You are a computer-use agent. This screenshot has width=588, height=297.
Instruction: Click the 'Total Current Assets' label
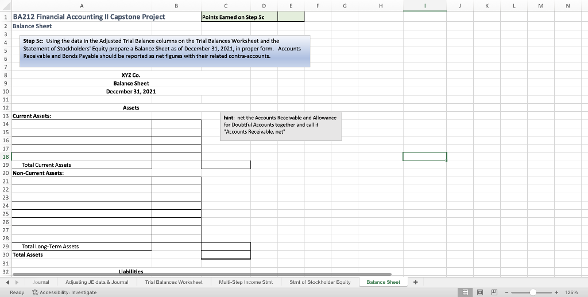coord(46,165)
